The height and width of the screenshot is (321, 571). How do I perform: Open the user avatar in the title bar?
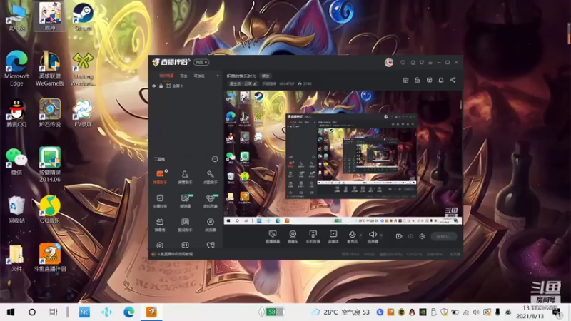click(388, 62)
